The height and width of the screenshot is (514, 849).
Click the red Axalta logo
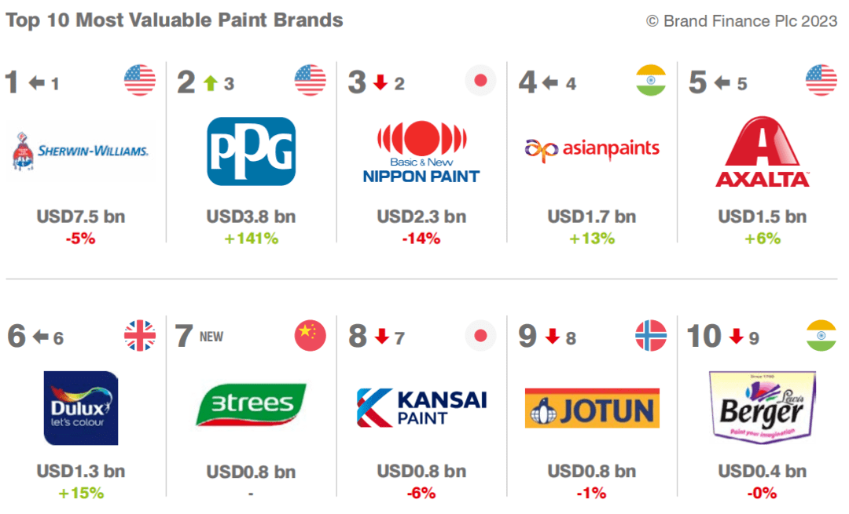763,152
